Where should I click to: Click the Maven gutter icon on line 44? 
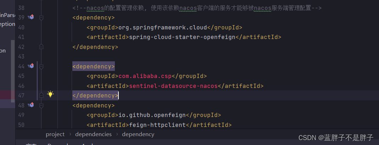click(31, 66)
